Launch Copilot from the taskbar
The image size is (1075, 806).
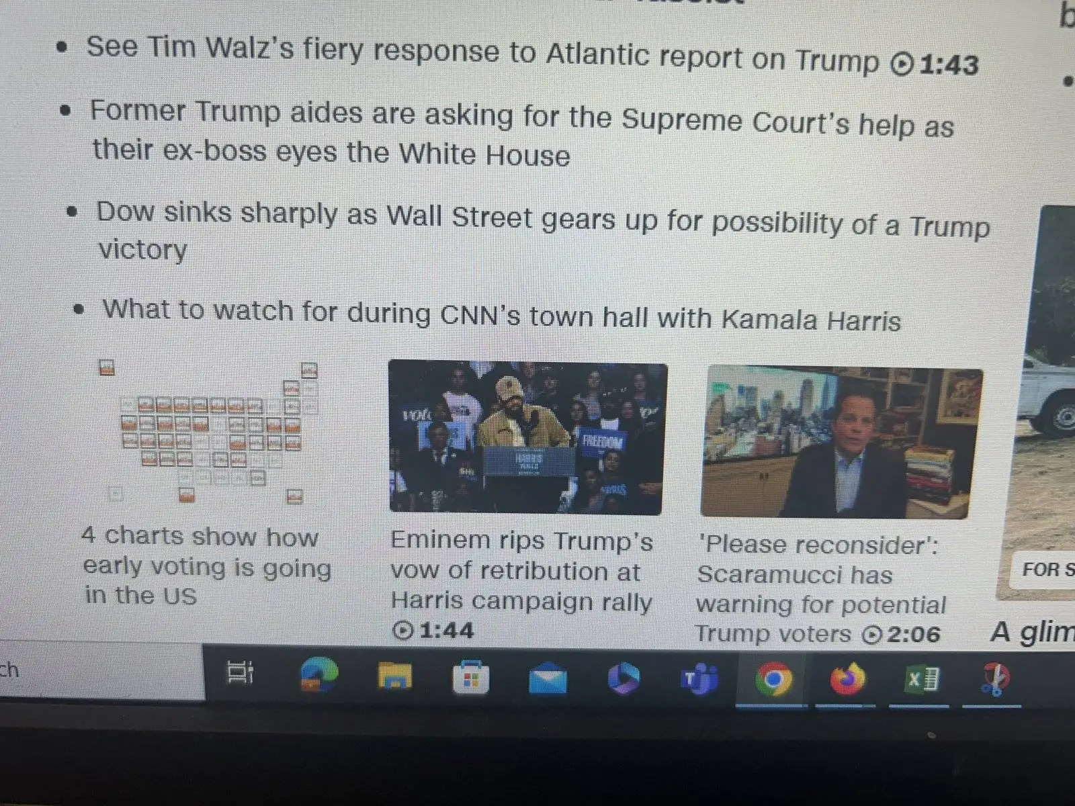623,678
